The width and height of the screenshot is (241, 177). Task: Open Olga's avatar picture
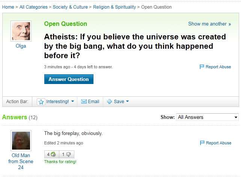pos(21,31)
